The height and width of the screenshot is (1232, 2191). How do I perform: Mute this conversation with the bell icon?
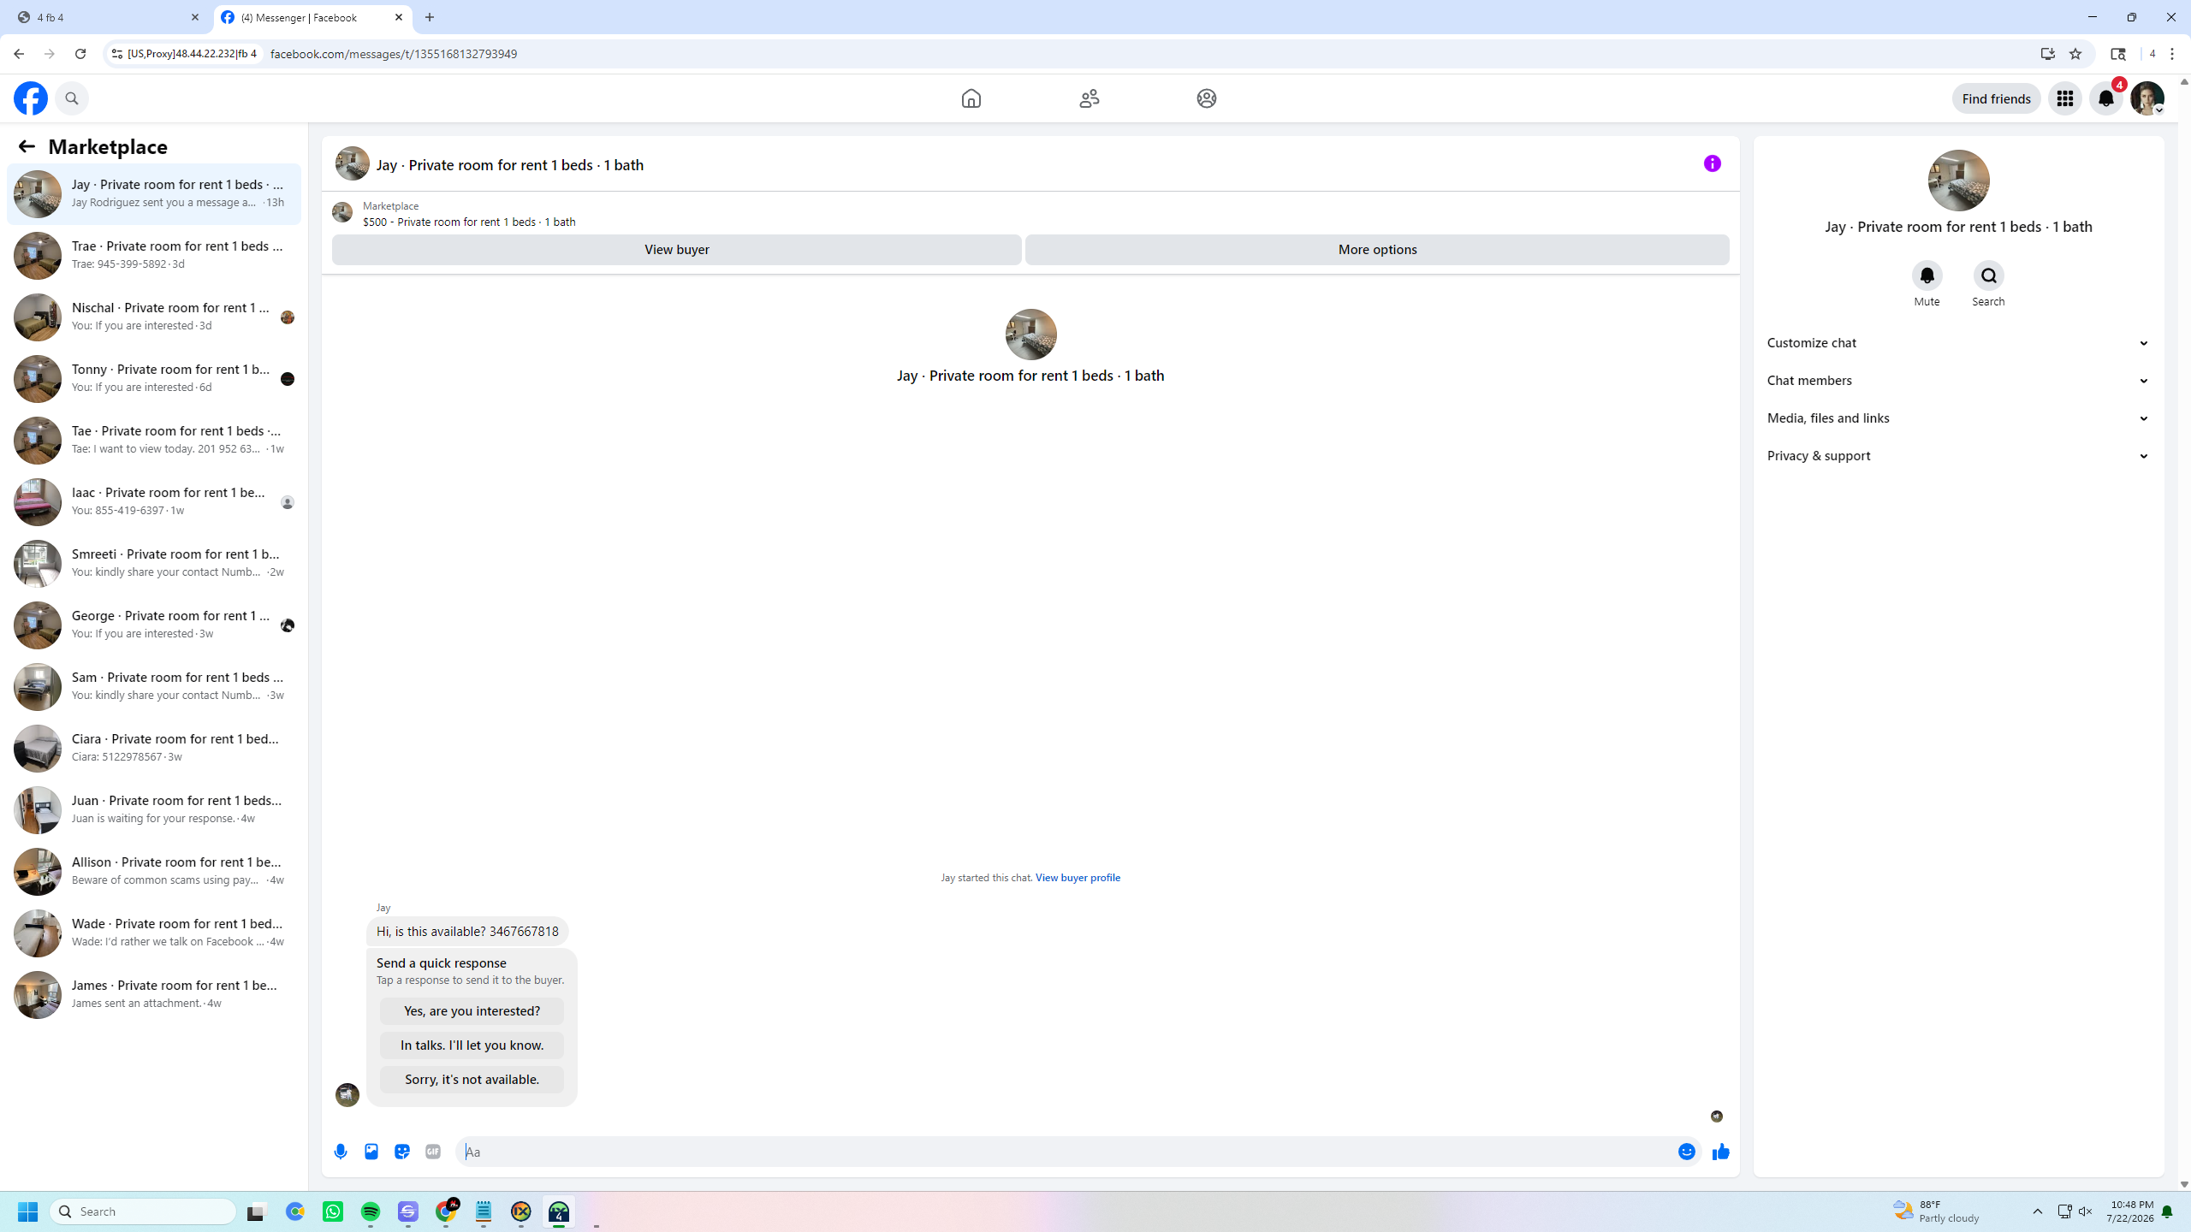1927,275
